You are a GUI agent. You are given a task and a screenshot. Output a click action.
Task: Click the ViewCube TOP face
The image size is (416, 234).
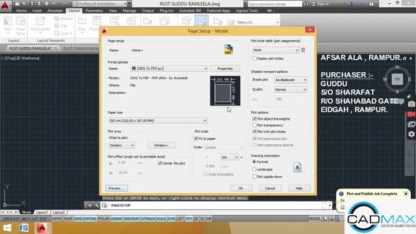(x=397, y=79)
